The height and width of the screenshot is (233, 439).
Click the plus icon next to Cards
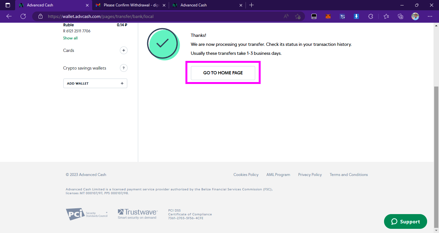124,50
